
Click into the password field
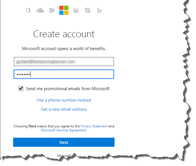coord(64,74)
